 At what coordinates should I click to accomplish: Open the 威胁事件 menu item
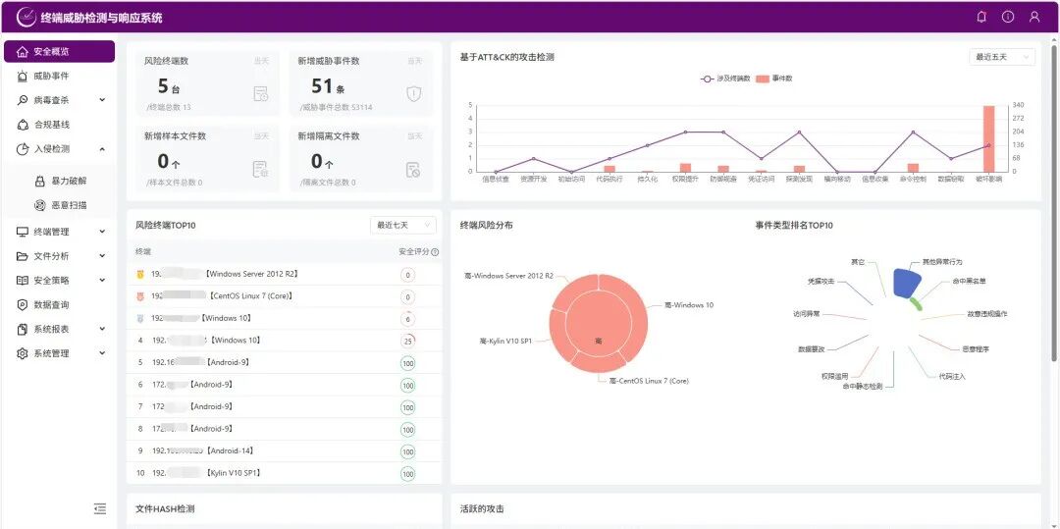51,76
